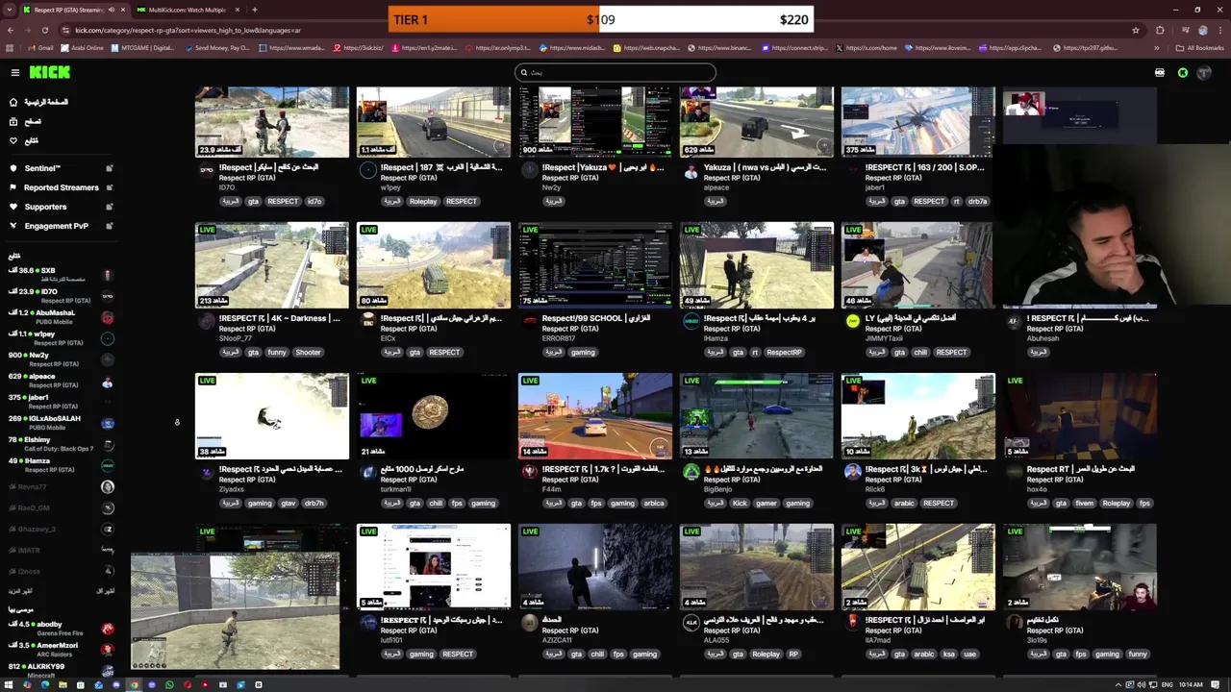Viewport: 1231px width, 692px height.
Task: Open the Gmail bookmark
Action: pos(41,47)
